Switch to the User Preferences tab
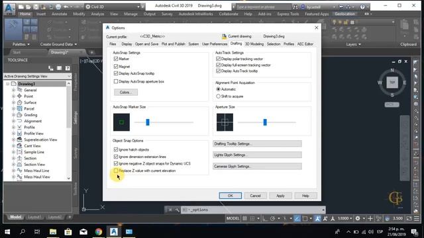 215,44
